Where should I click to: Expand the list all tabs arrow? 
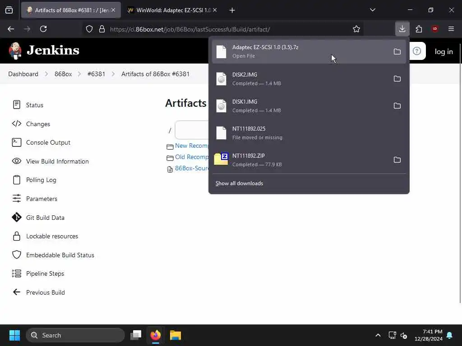[x=372, y=10]
